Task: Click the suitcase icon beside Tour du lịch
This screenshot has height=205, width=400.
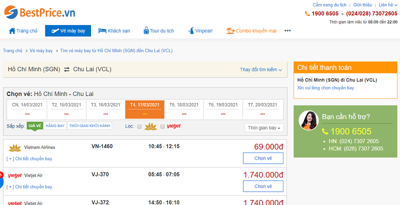Action: click(146, 31)
